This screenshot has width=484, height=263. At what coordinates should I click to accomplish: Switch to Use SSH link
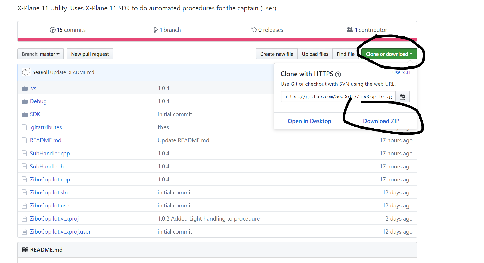pos(401,72)
